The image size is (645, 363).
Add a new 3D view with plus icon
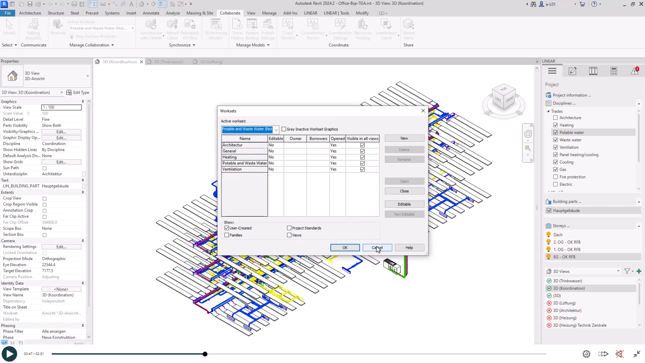(639, 271)
